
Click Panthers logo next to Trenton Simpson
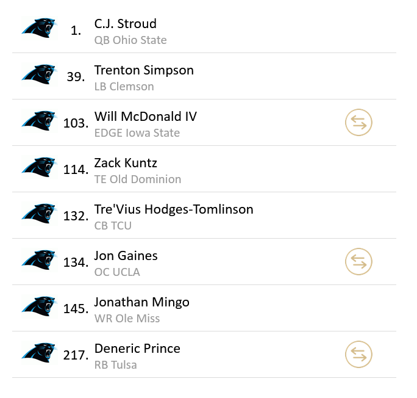40,74
